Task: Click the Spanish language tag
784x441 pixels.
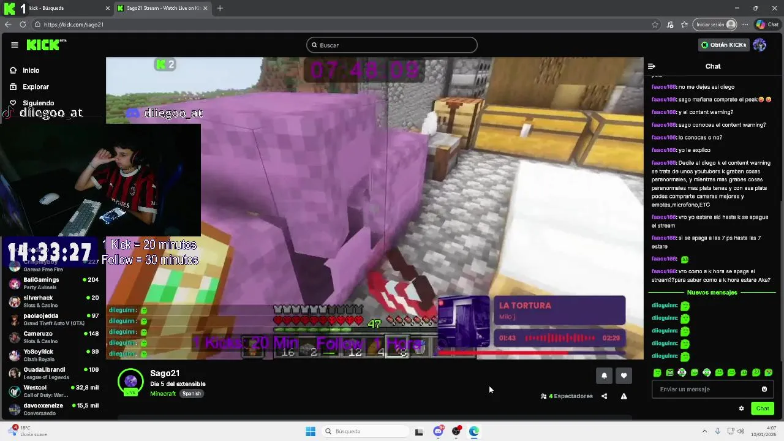Action: point(191,393)
